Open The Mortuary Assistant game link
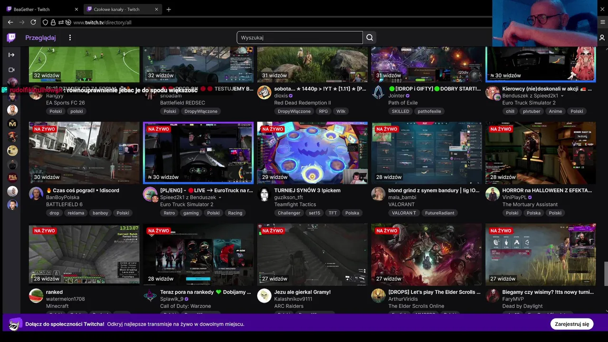Screen dimensions: 608x342 coord(530,204)
